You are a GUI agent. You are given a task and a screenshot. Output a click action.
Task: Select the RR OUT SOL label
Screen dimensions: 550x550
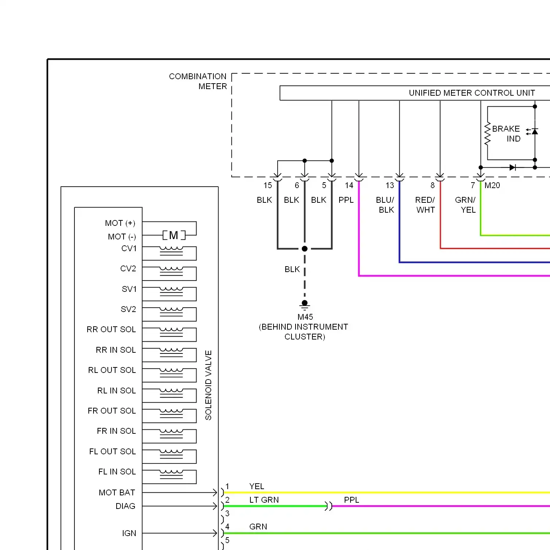[111, 329]
